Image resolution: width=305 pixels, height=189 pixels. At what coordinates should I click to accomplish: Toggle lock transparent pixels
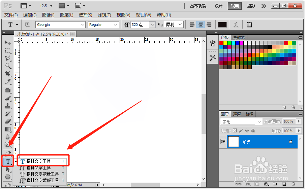point(235,130)
